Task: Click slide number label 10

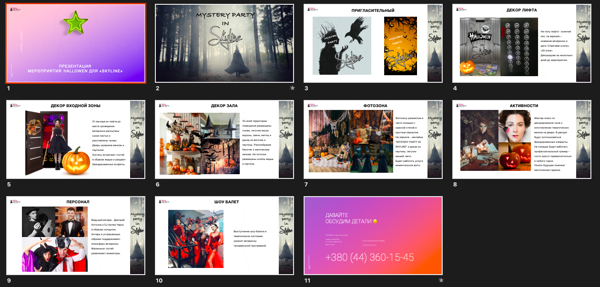Action: point(159,281)
